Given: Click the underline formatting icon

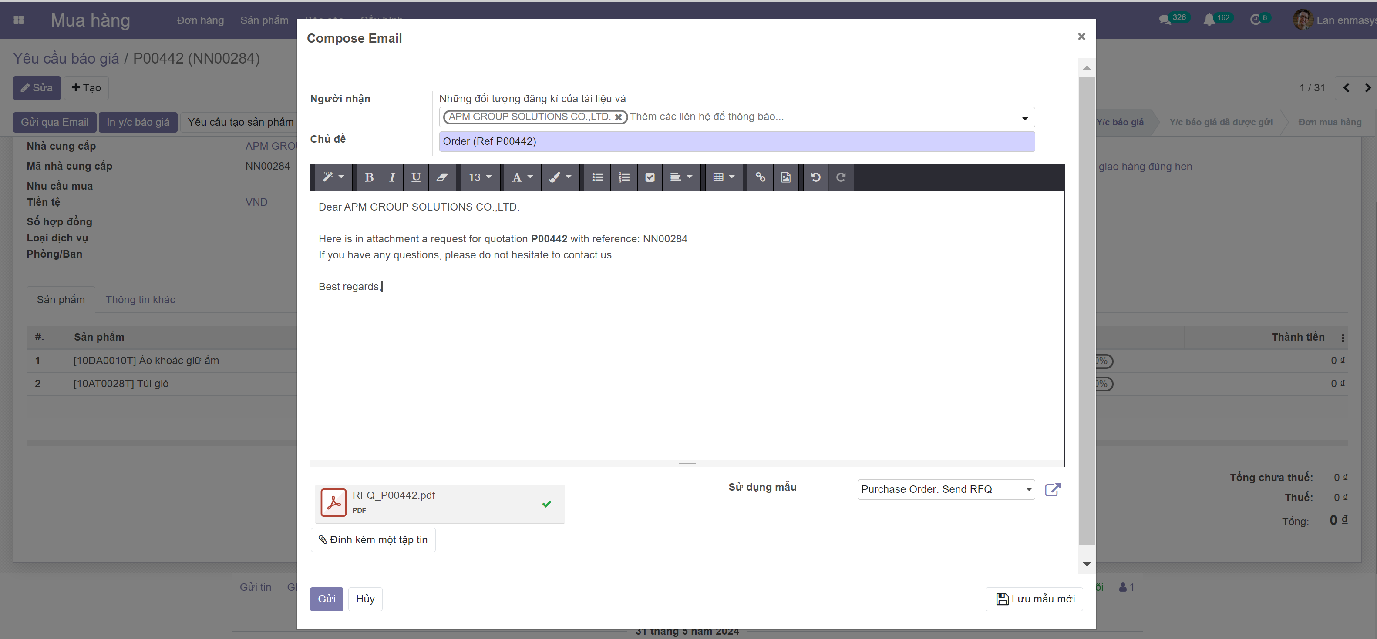Looking at the screenshot, I should click(x=416, y=177).
